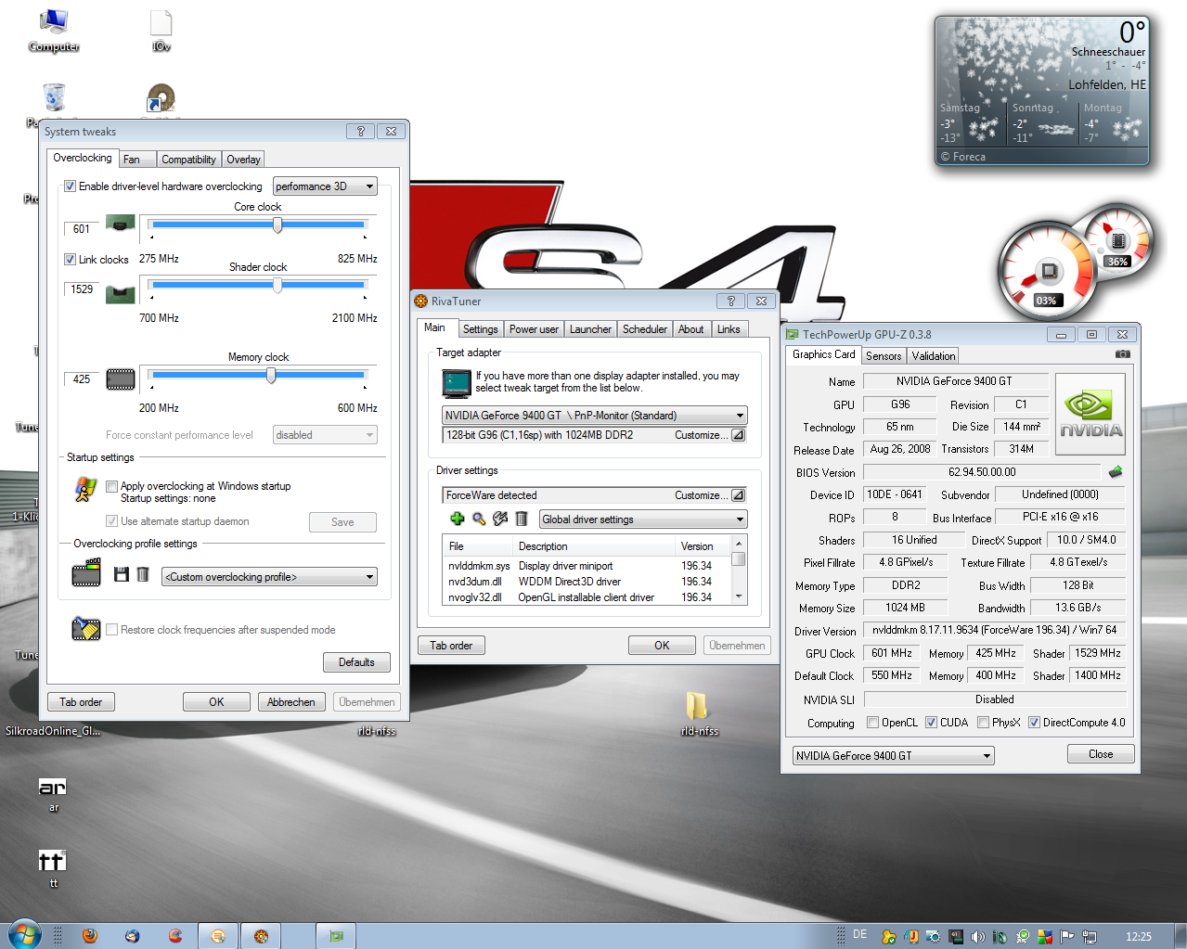The width and height of the screenshot is (1187, 949).
Task: Click the trash icon beside Custom overclocking profile
Action: pyautogui.click(x=143, y=575)
